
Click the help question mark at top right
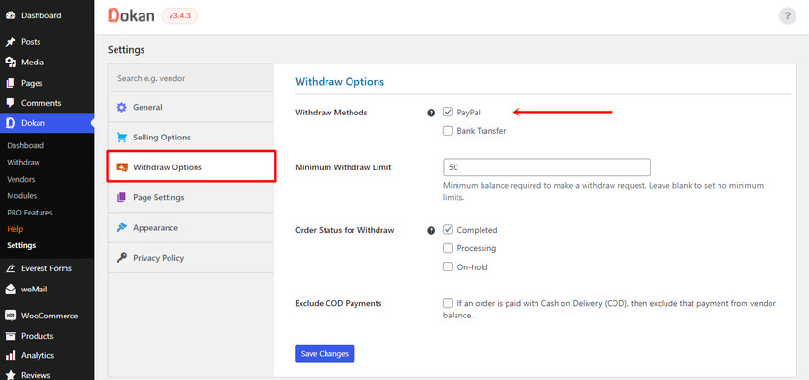click(788, 16)
